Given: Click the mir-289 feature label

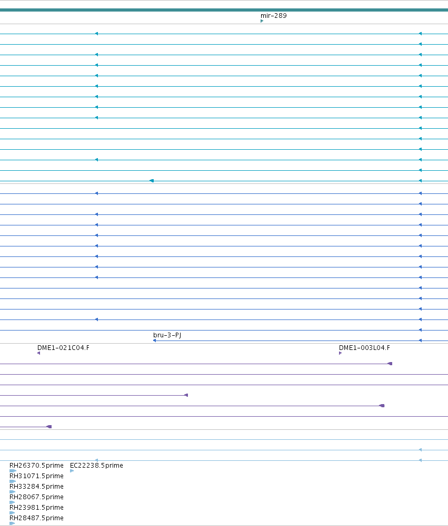Looking at the screenshot, I should [274, 15].
